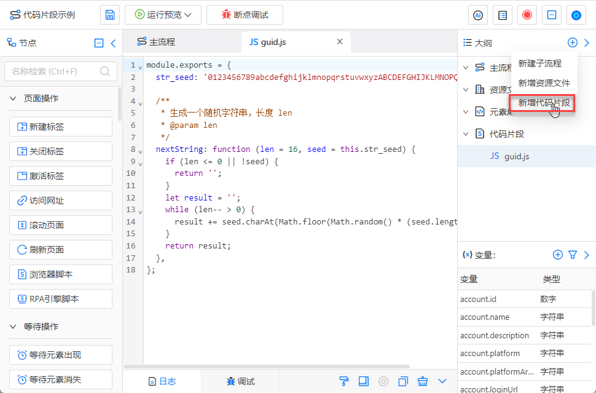596x393 pixels.
Task: Add a new variable with plus icon
Action: tap(558, 255)
